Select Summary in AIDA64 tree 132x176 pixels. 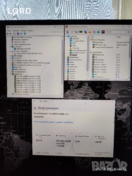[x=76, y=38]
